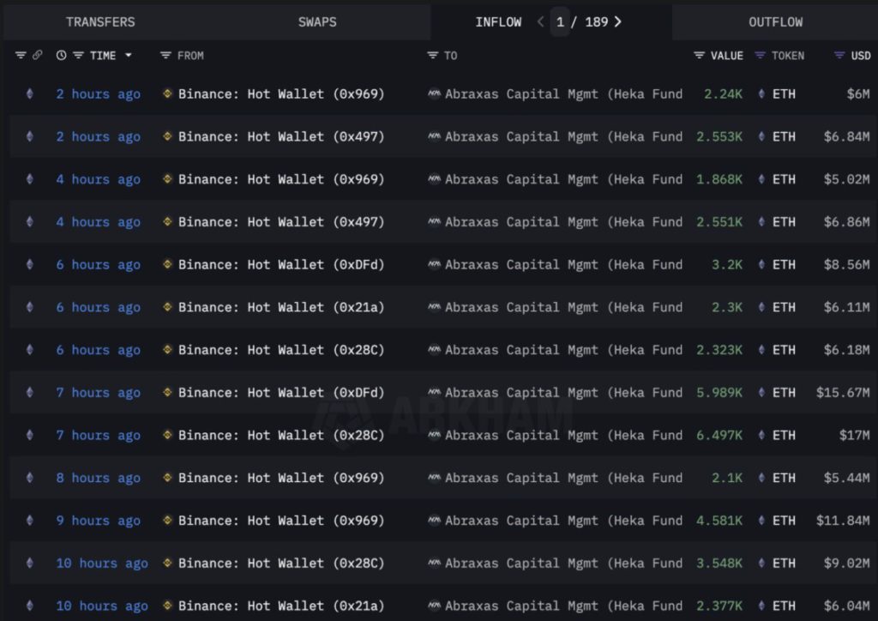Click the Binance logo in the 0xDFd 3.2K row

[168, 265]
